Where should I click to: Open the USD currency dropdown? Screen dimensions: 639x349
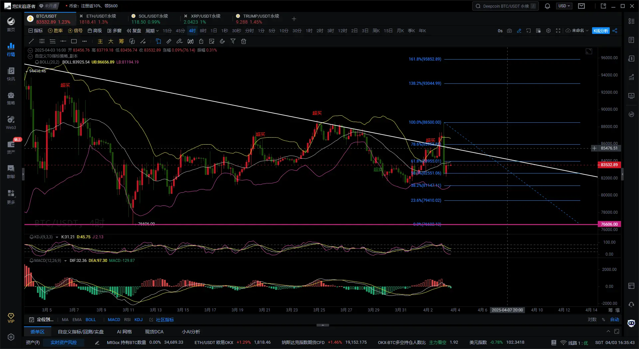tap(564, 6)
